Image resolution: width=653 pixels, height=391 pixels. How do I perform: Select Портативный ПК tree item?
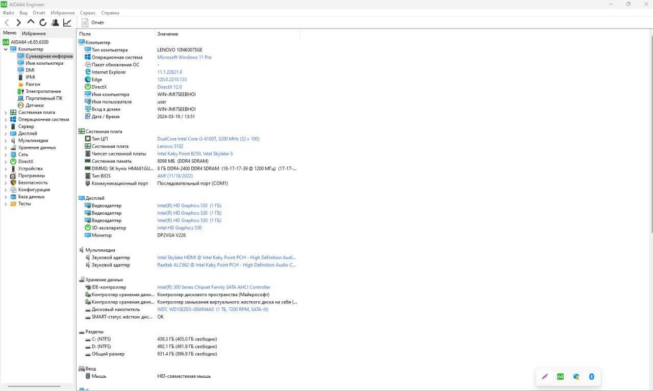(x=44, y=98)
